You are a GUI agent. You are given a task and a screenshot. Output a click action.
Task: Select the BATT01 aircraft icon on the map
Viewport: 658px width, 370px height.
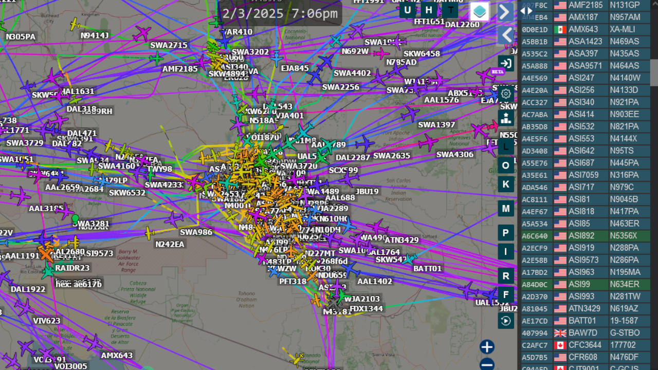click(409, 260)
